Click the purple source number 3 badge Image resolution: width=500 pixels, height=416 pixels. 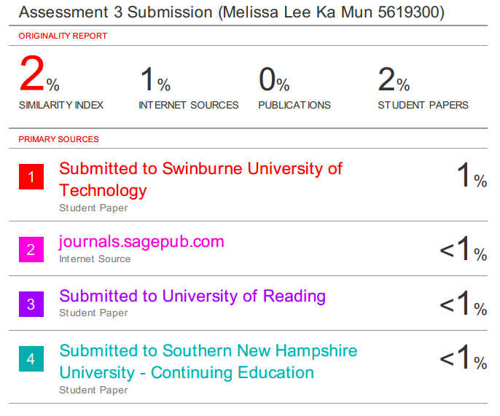(31, 305)
